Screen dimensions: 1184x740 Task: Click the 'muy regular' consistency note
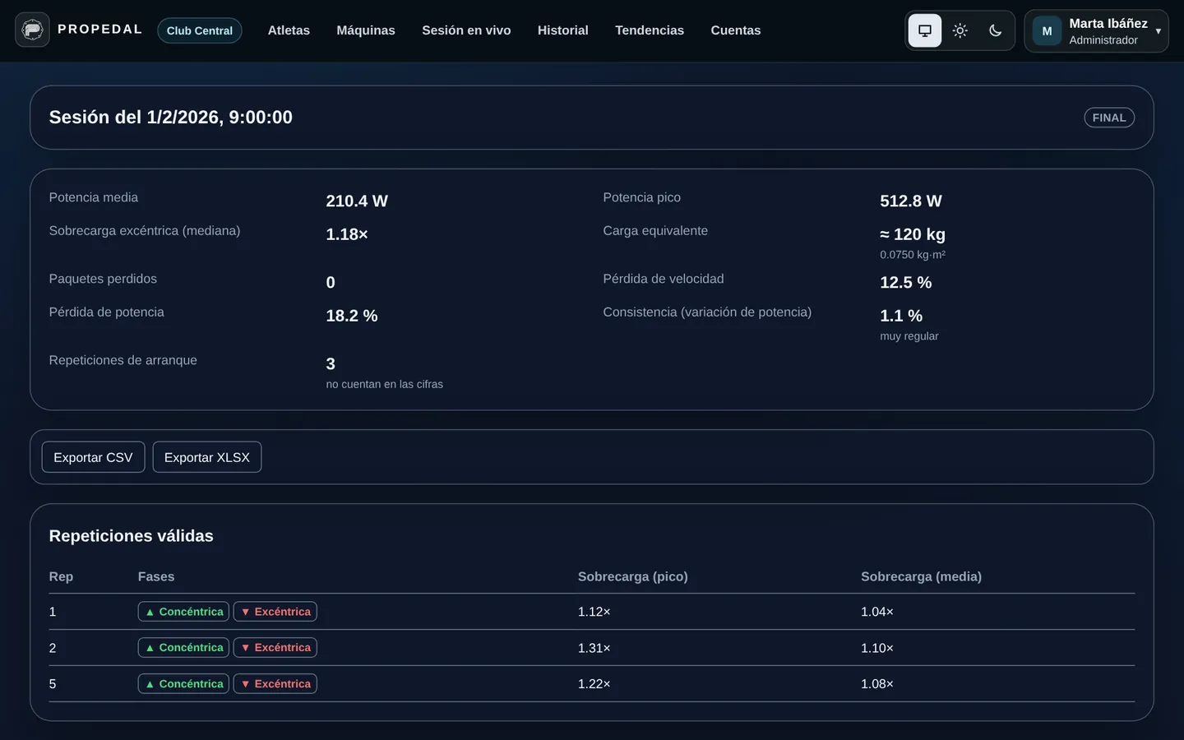[x=909, y=336]
